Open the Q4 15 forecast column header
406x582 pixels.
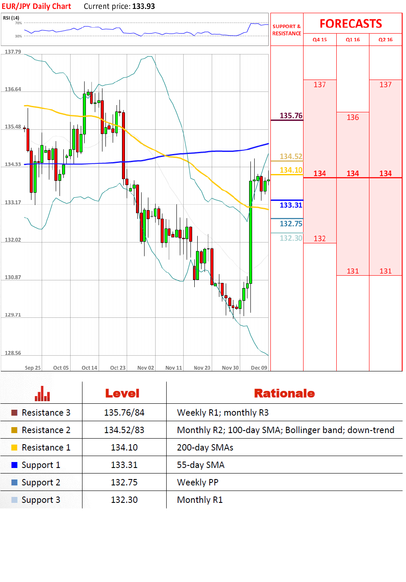click(320, 40)
